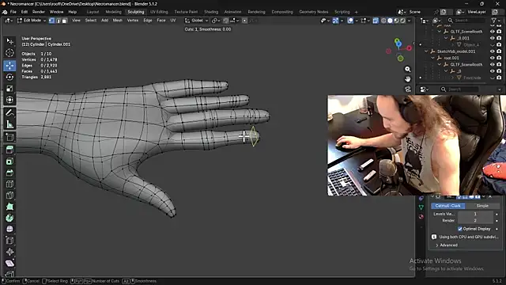Open the pivot point dropdown

216,21
